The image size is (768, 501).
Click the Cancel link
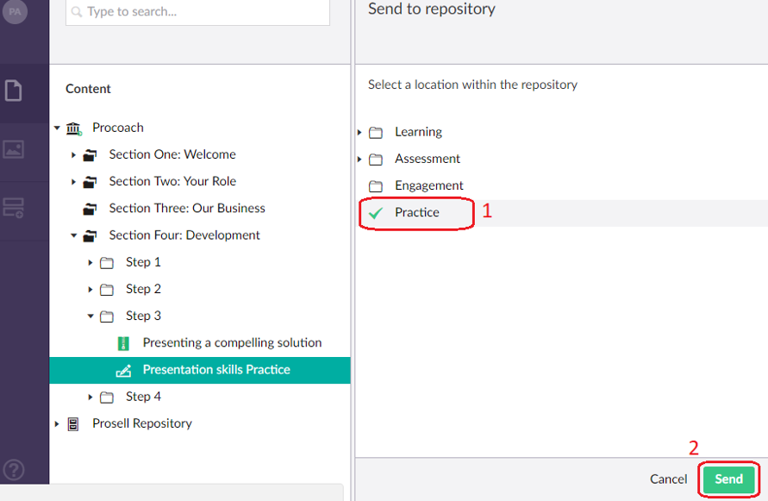(668, 479)
